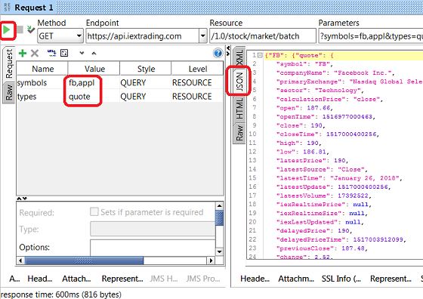Open request Head... bottom tab
This screenshot has height=299, width=423.
click(40, 279)
